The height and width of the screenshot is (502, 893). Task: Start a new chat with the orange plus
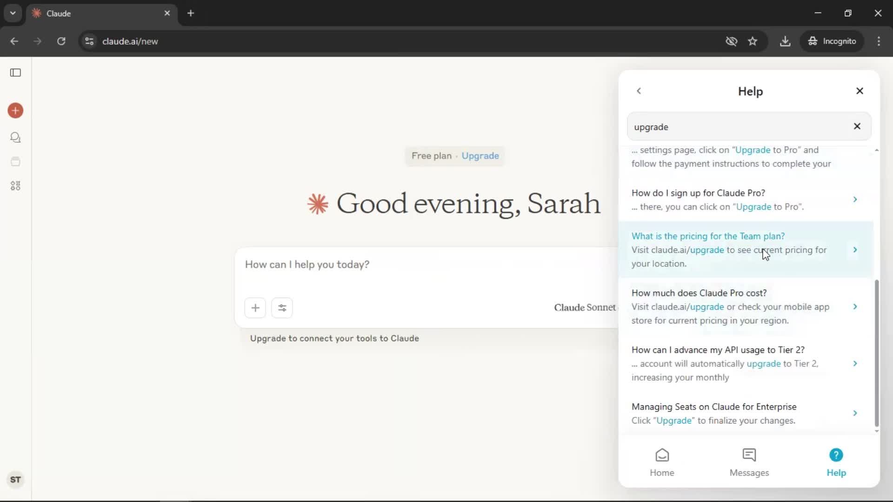pyautogui.click(x=15, y=111)
